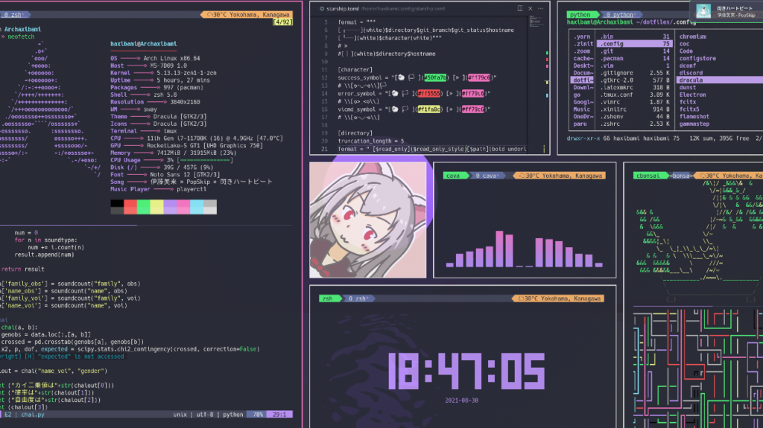Click 'utf-8' encoding in the vim status line
This screenshot has height=428, width=763.
point(205,415)
